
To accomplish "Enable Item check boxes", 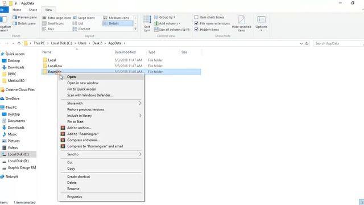I will click(x=196, y=17).
